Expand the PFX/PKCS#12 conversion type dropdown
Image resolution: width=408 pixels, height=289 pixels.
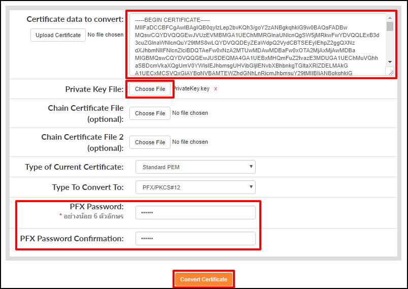tap(195, 187)
